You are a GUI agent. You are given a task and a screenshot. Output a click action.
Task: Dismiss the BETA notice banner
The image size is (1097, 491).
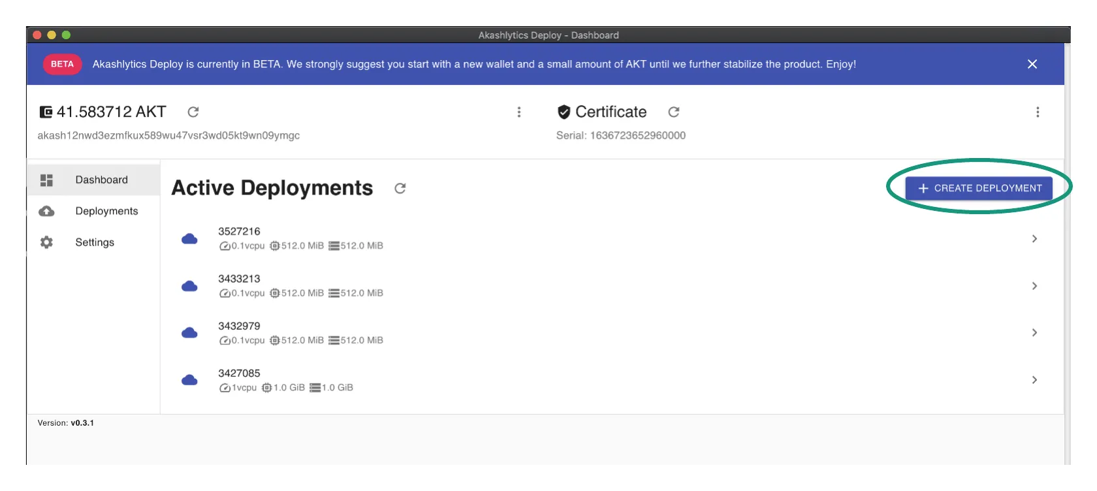1032,64
